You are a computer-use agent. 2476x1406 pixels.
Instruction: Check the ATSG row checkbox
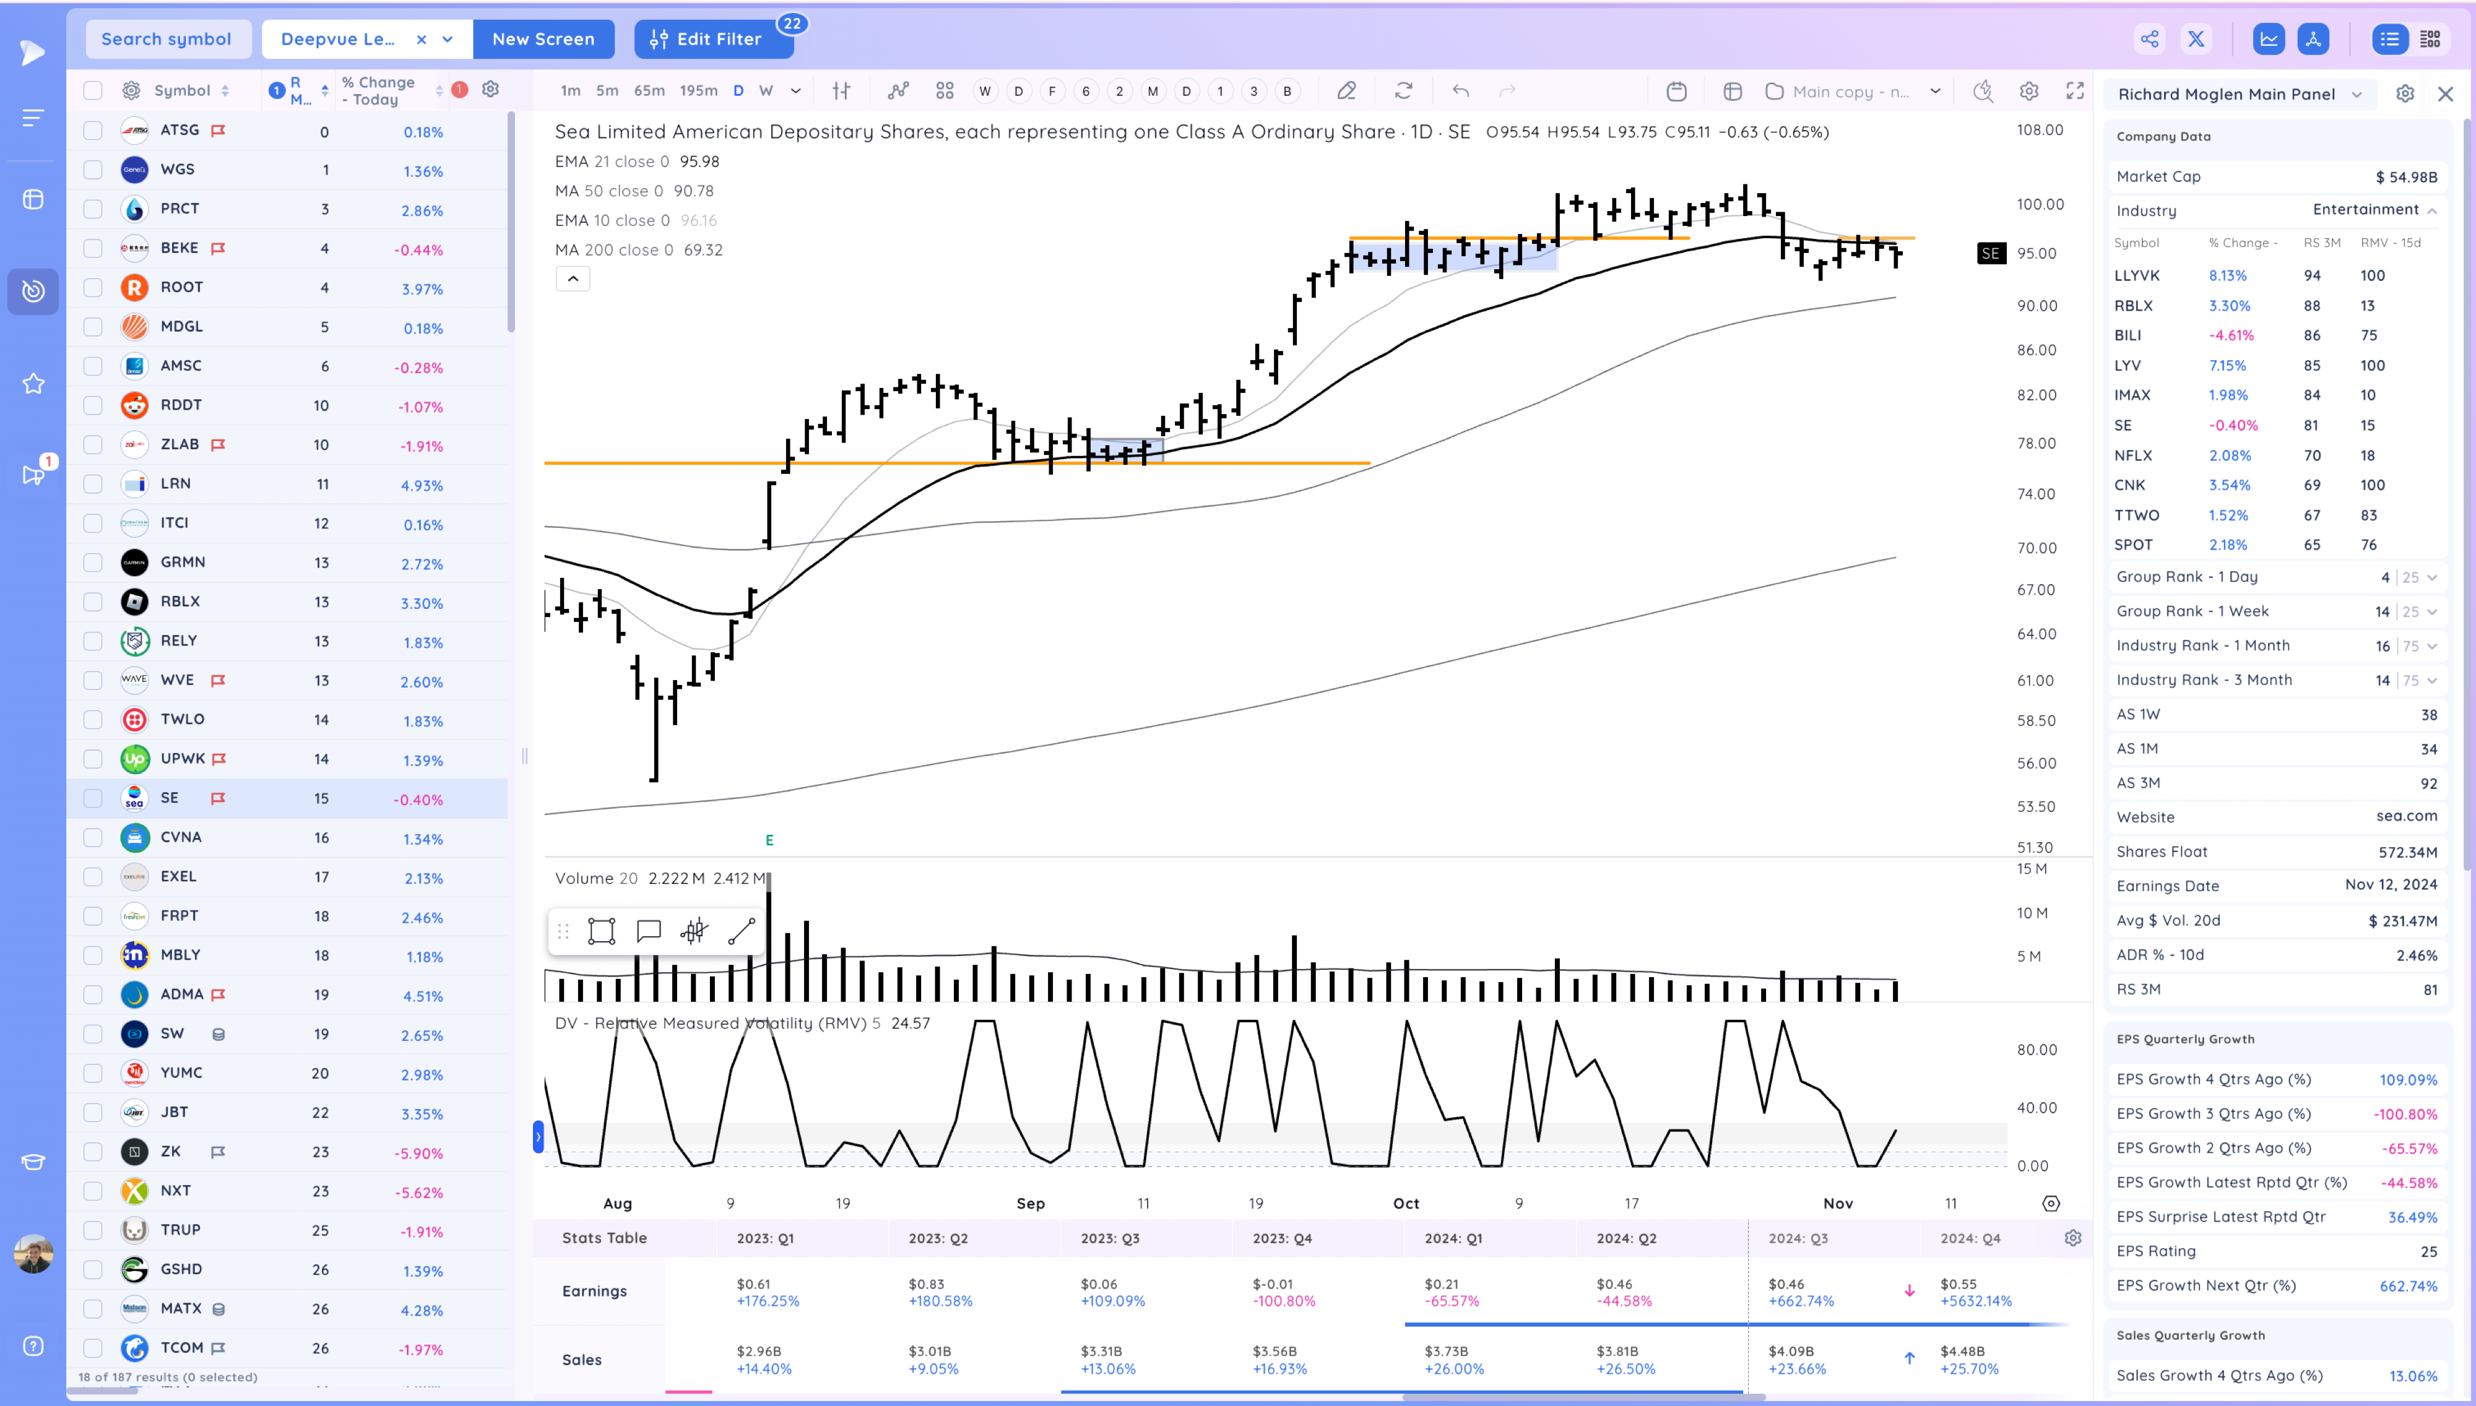point(93,131)
